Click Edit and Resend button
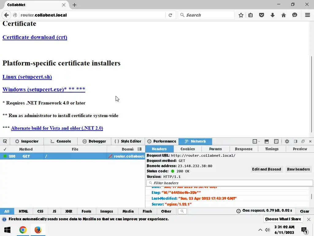Viewport: 314px width, 236px height. click(x=266, y=169)
